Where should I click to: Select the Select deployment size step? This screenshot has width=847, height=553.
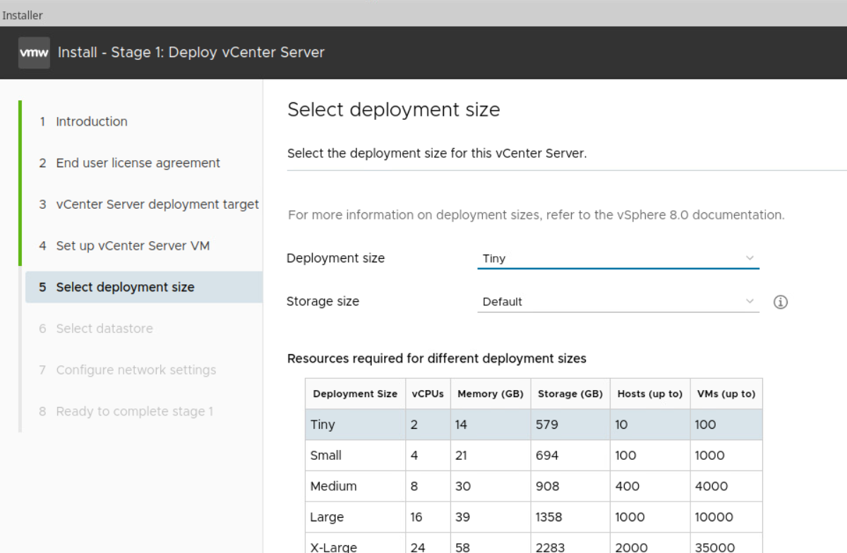pos(125,287)
